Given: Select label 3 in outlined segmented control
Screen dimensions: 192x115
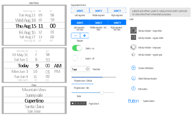Looking at the screenshot, I should click(x=117, y=10).
